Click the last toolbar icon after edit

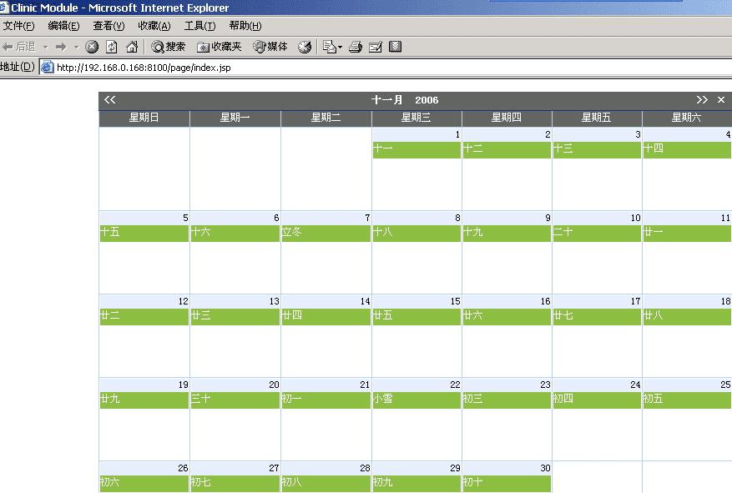pos(395,47)
